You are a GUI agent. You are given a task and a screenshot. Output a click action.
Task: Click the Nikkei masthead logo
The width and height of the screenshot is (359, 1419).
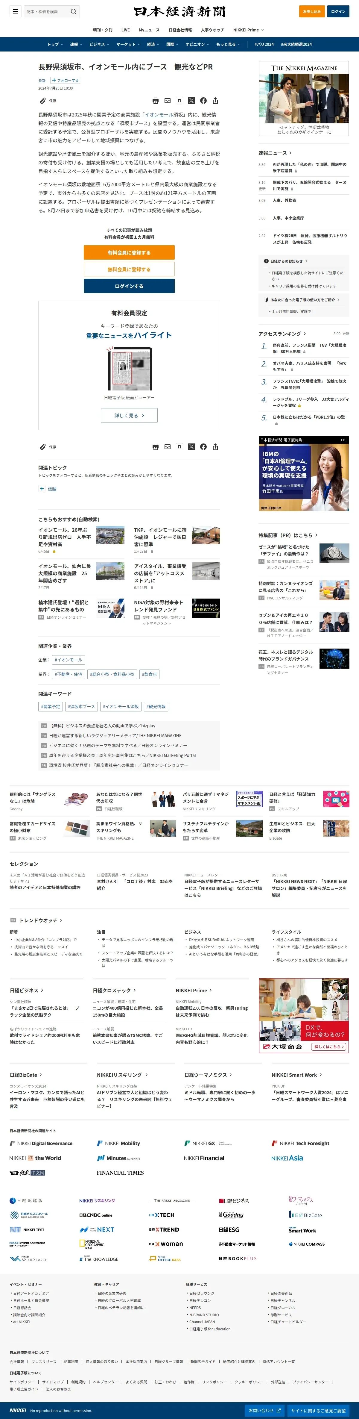(x=180, y=12)
